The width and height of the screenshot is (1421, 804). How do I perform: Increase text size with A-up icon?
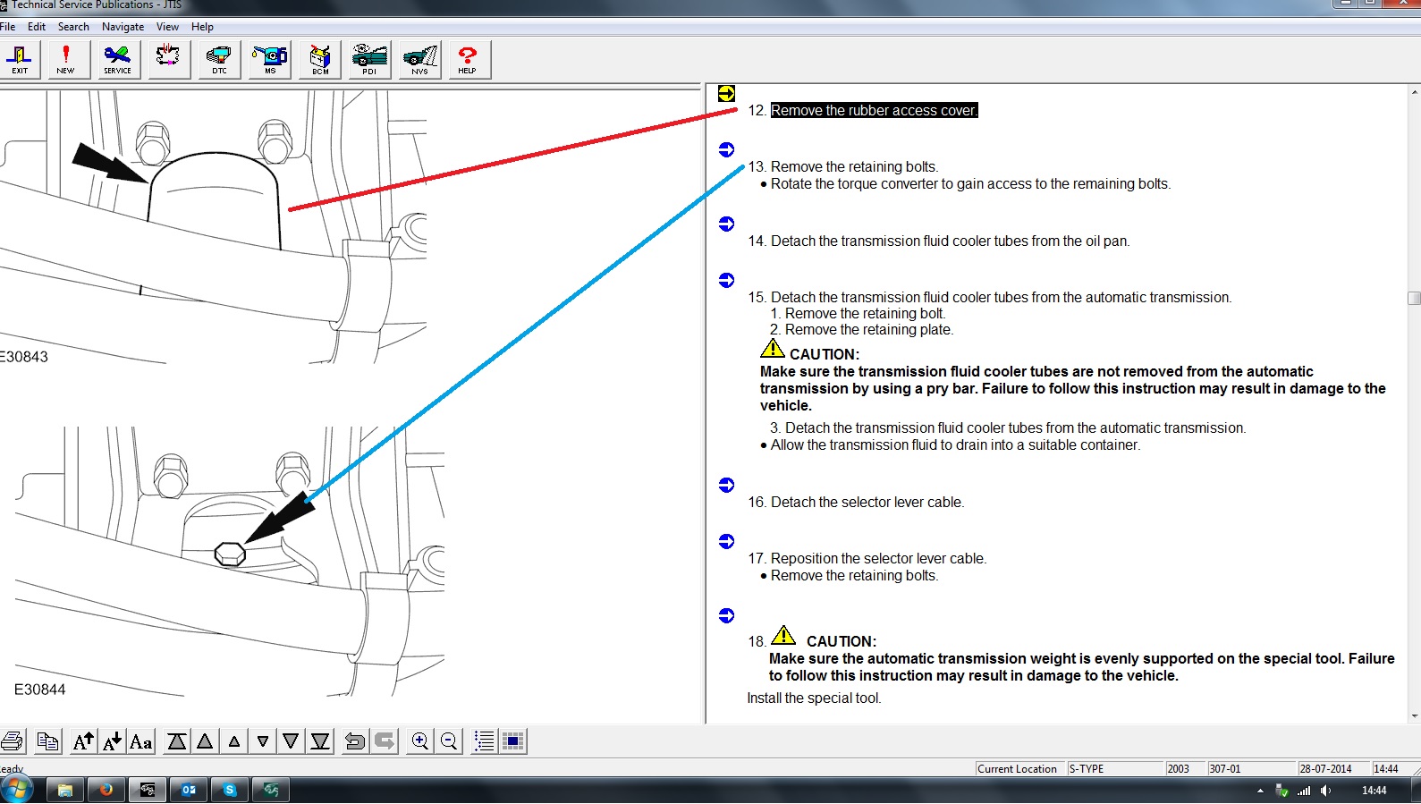coord(83,741)
